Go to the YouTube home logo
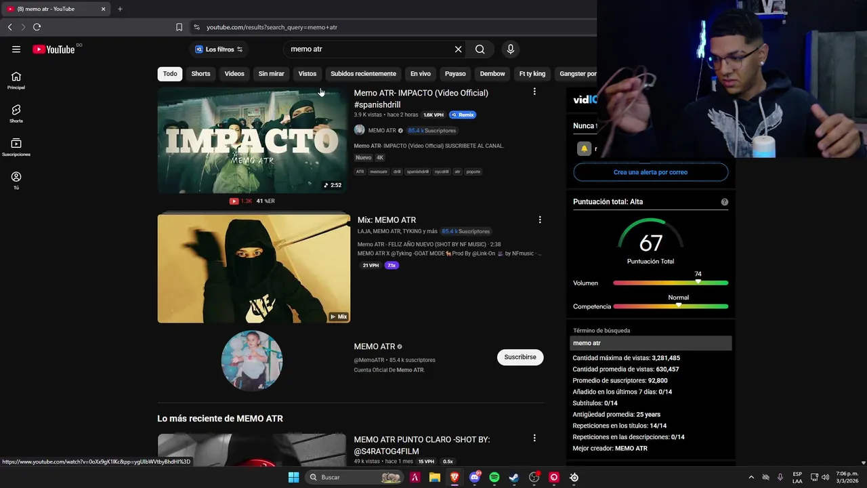Image resolution: width=867 pixels, height=488 pixels. tap(54, 49)
